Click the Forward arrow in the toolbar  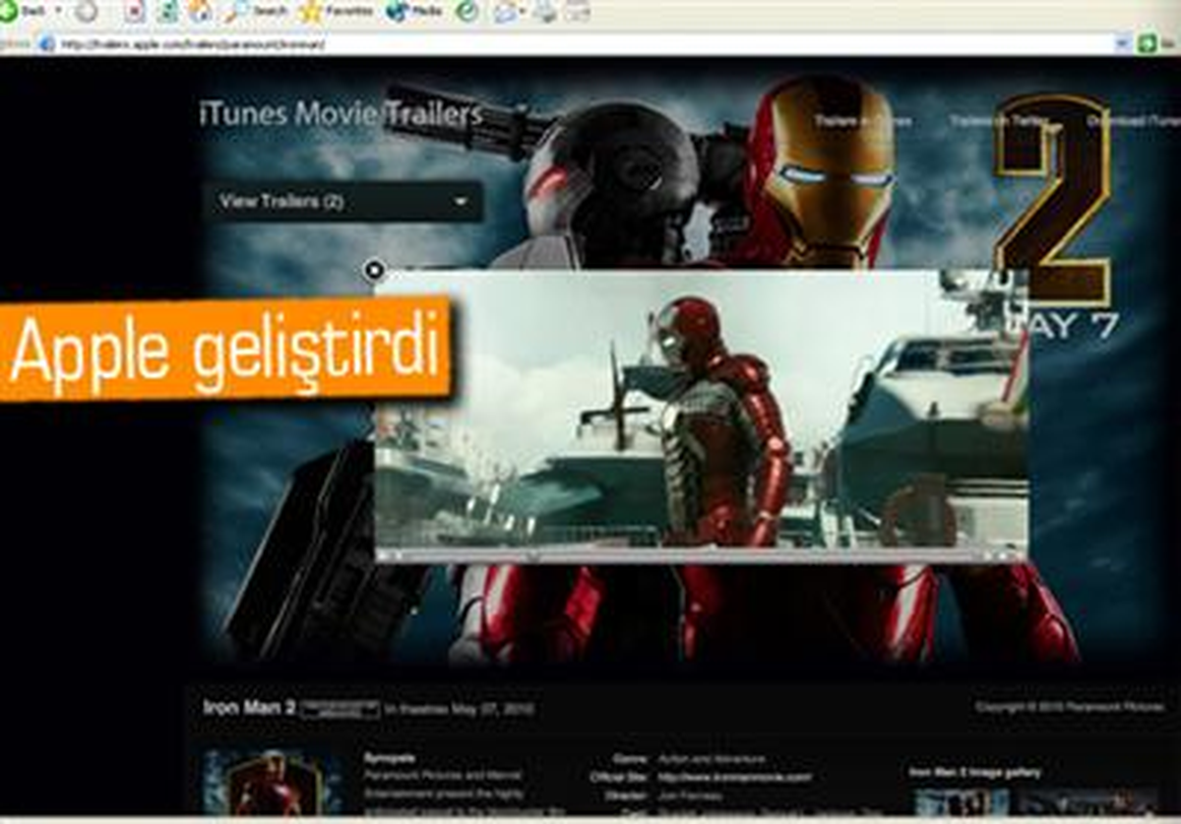[x=87, y=11]
